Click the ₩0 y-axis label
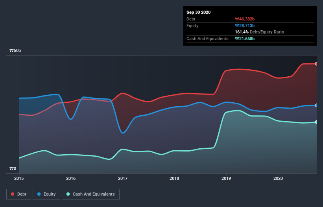The height and width of the screenshot is (207, 323). coord(13,169)
